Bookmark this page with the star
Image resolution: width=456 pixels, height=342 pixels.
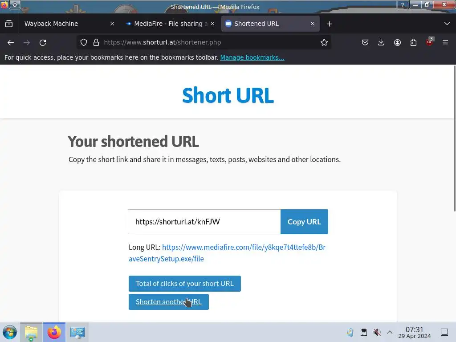[x=324, y=42]
